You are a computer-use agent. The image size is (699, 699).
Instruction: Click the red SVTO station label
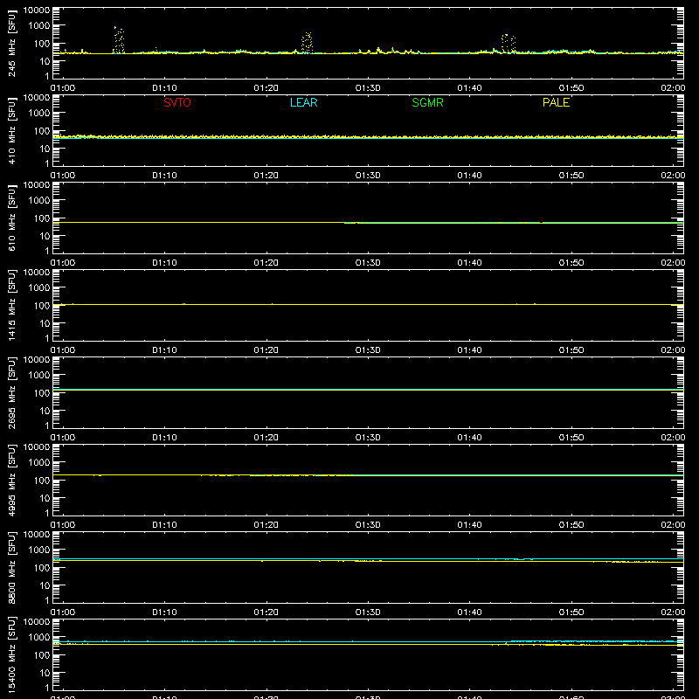tap(177, 102)
